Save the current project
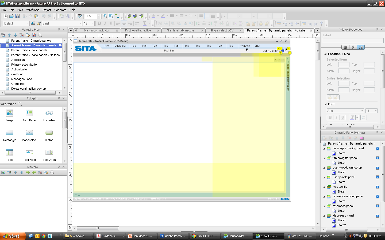385x240 pixels. tap(17, 16)
